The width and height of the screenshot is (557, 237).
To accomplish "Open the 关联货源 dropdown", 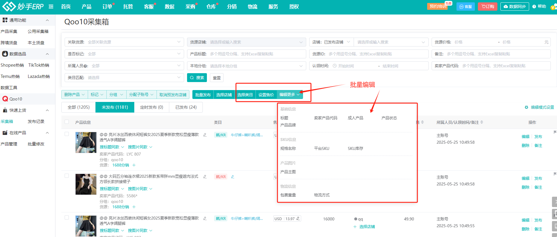I will point(124,42).
